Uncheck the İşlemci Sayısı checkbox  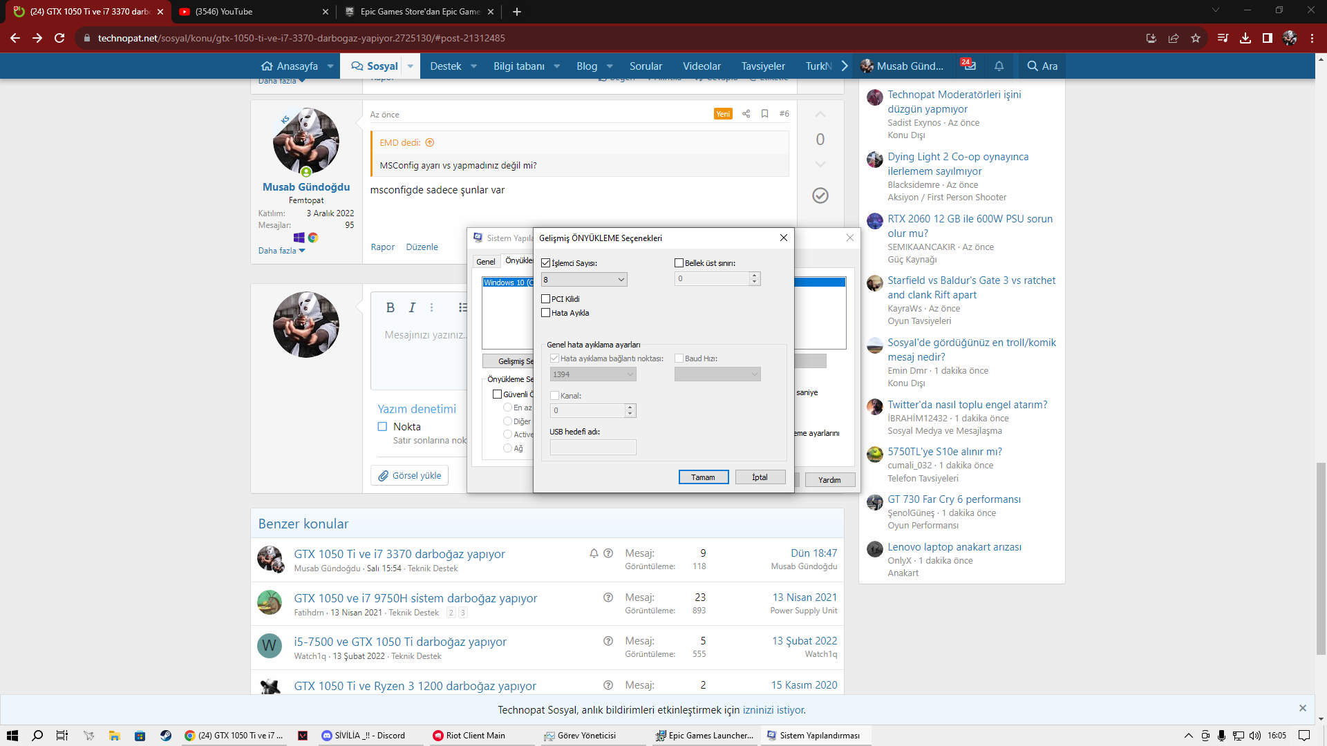546,263
